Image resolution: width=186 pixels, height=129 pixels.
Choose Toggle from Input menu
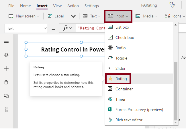coord(139,58)
